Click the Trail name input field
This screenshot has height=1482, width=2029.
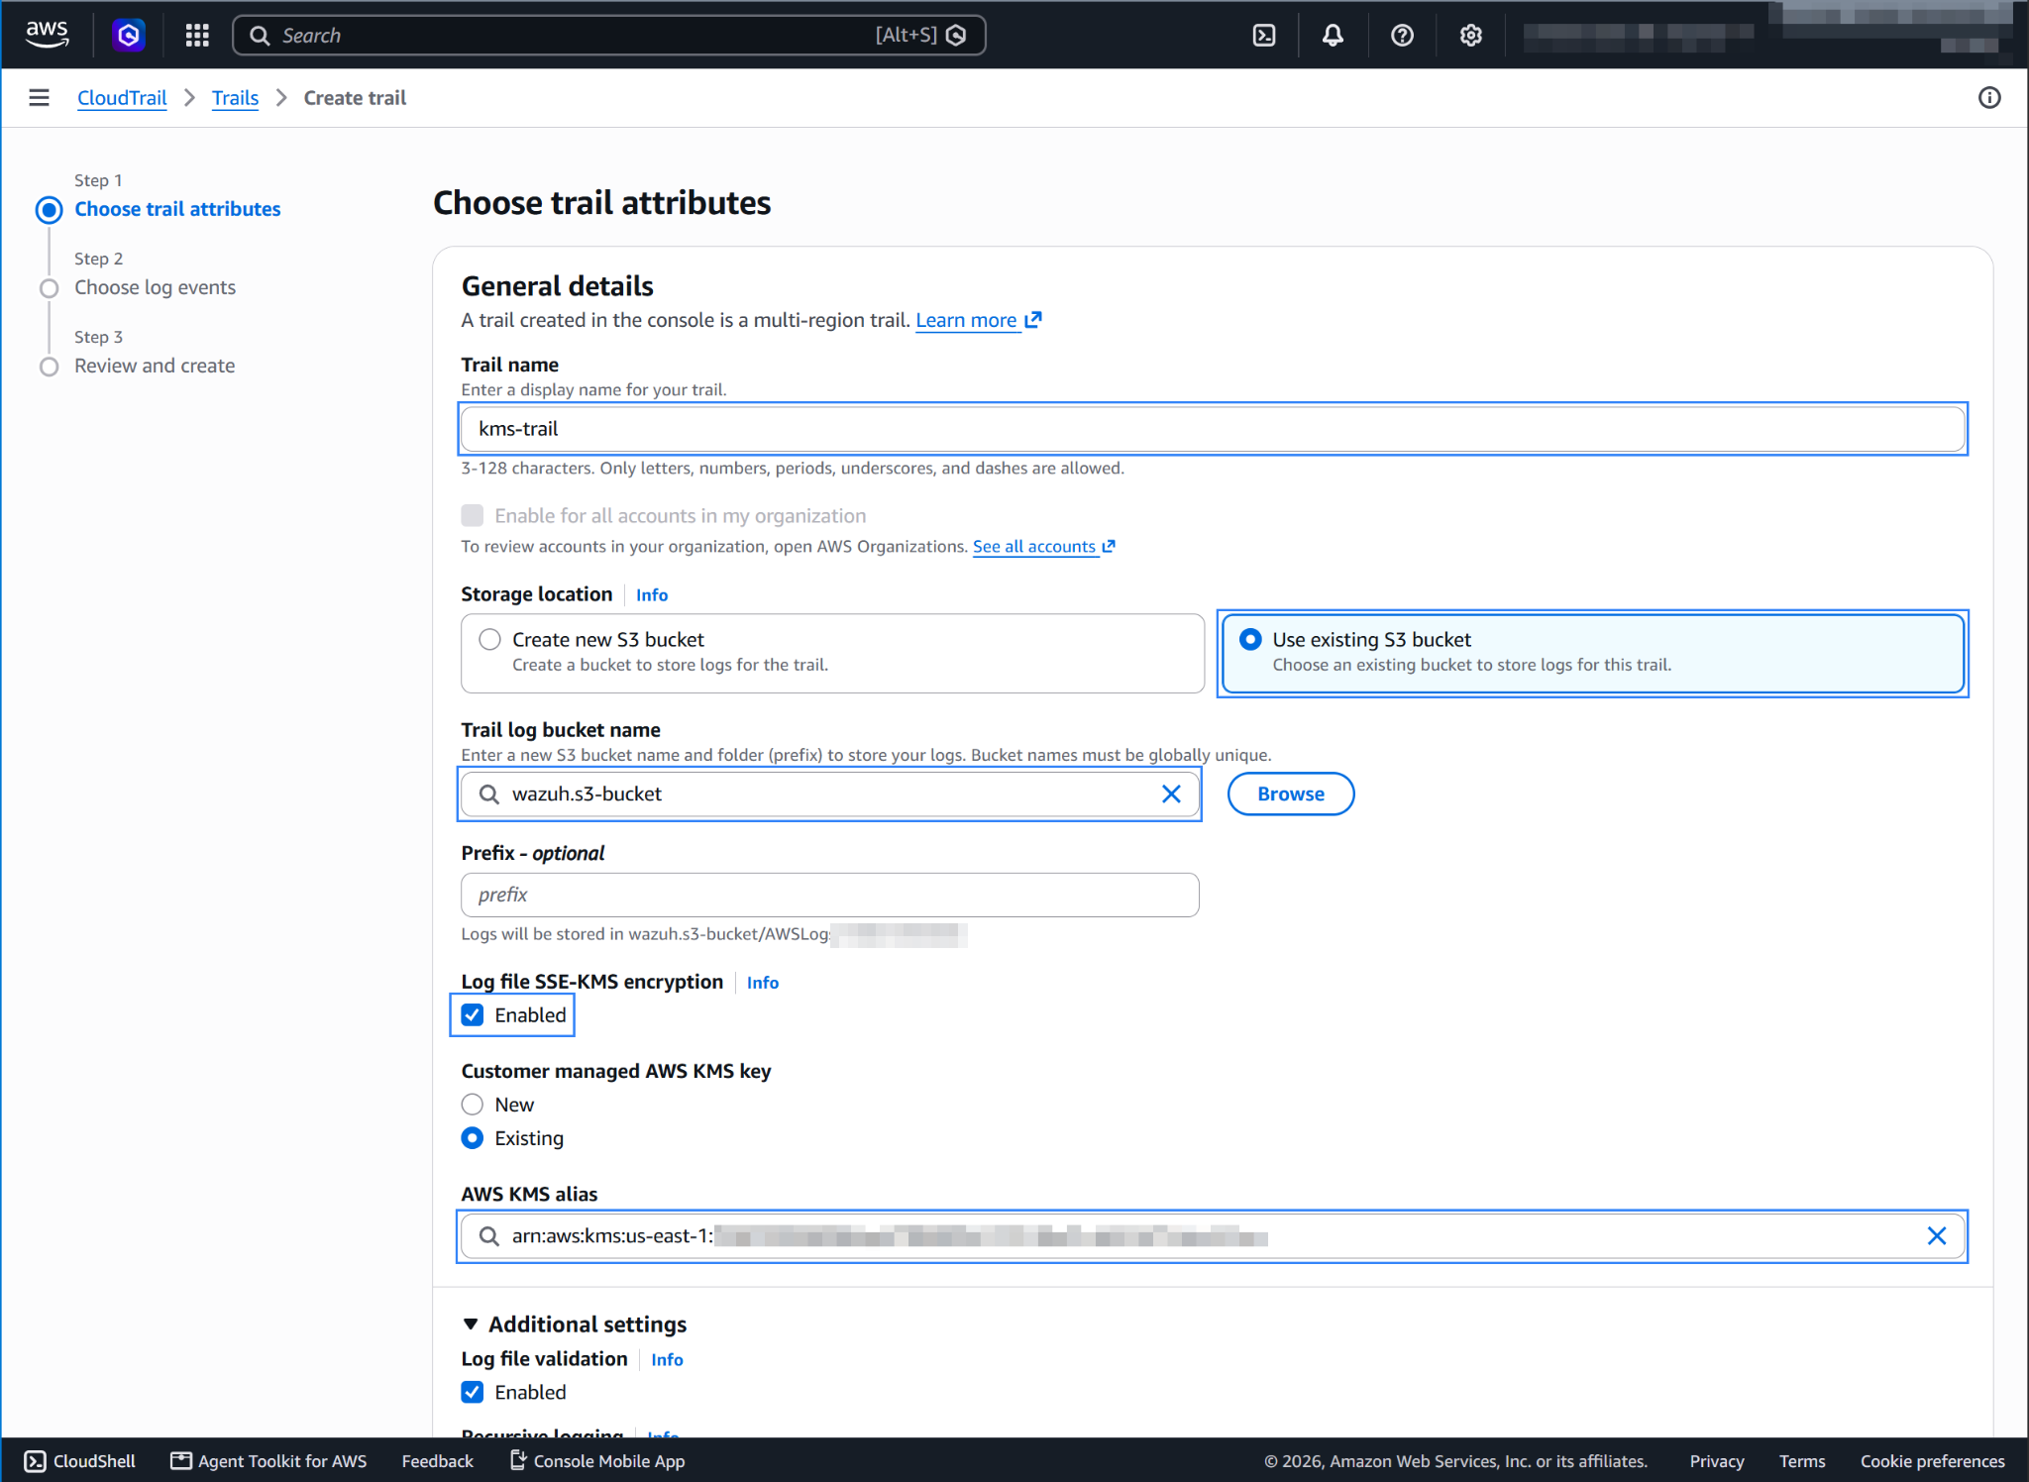1213,428
